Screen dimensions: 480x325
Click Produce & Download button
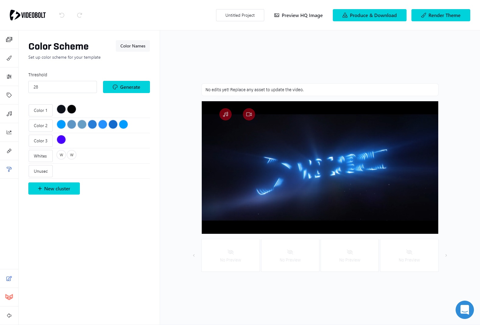coord(370,15)
